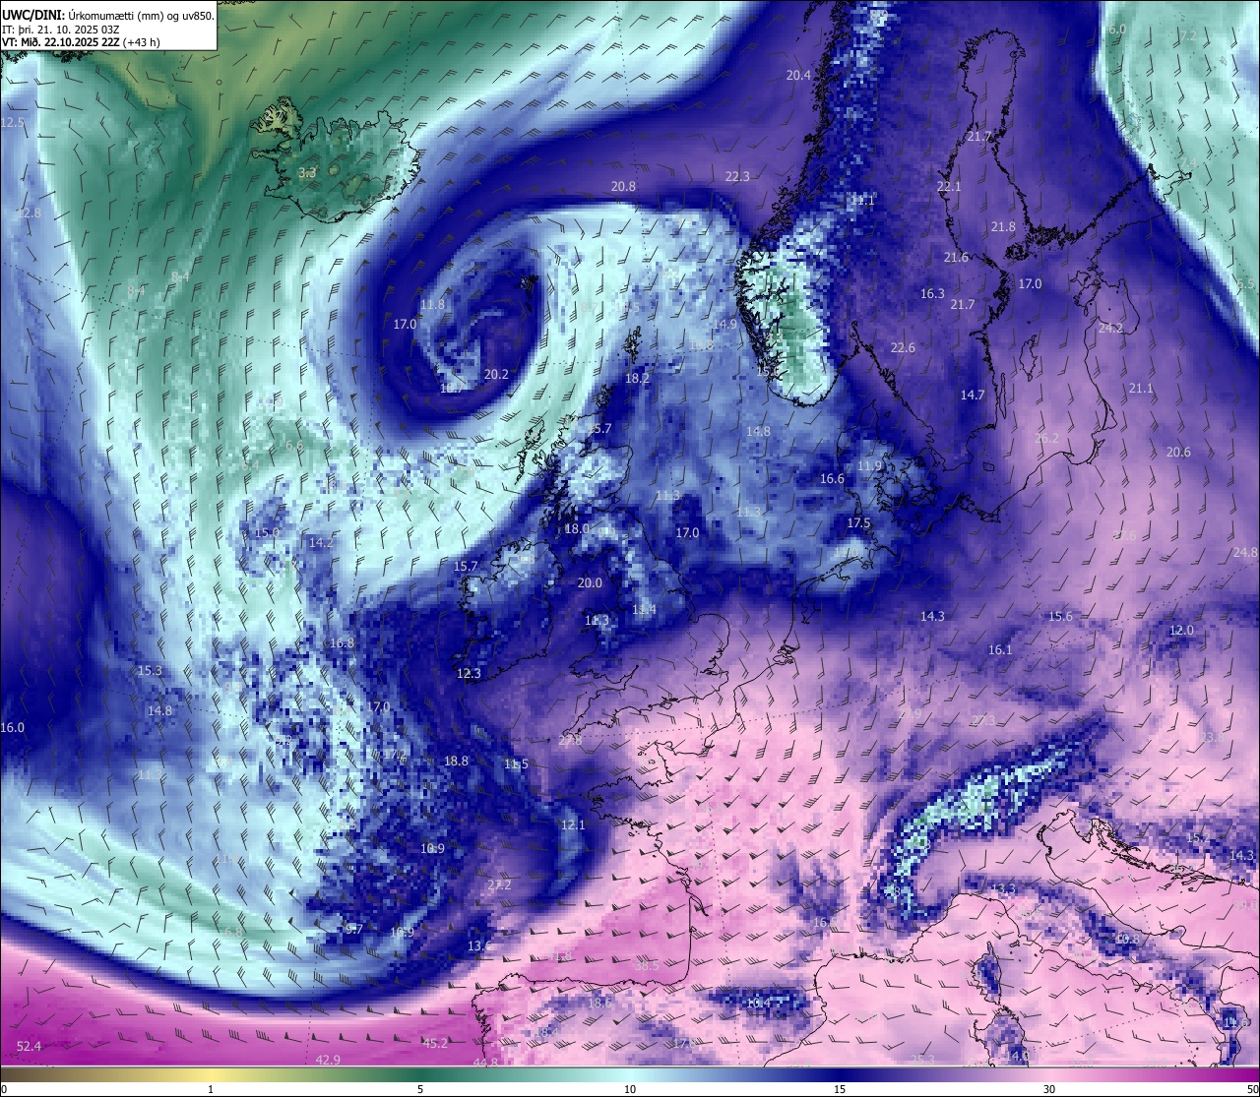Screen dimensions: 1260x1097
Task: Click the 20.0 value over the Irish Sea
Action: click(x=590, y=583)
